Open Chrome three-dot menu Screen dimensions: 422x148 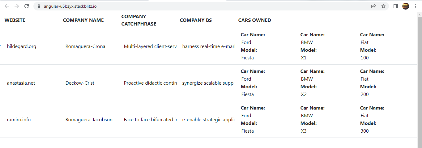pyautogui.click(x=416, y=6)
